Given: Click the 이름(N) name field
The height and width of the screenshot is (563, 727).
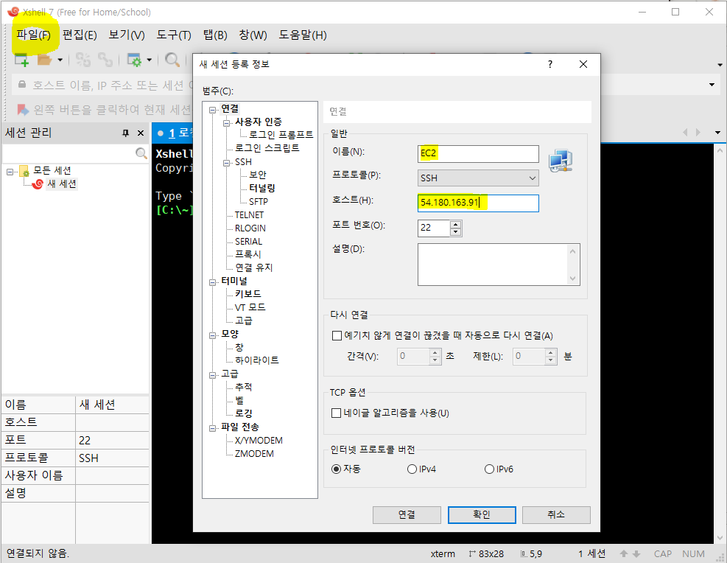Looking at the screenshot, I should click(x=478, y=153).
